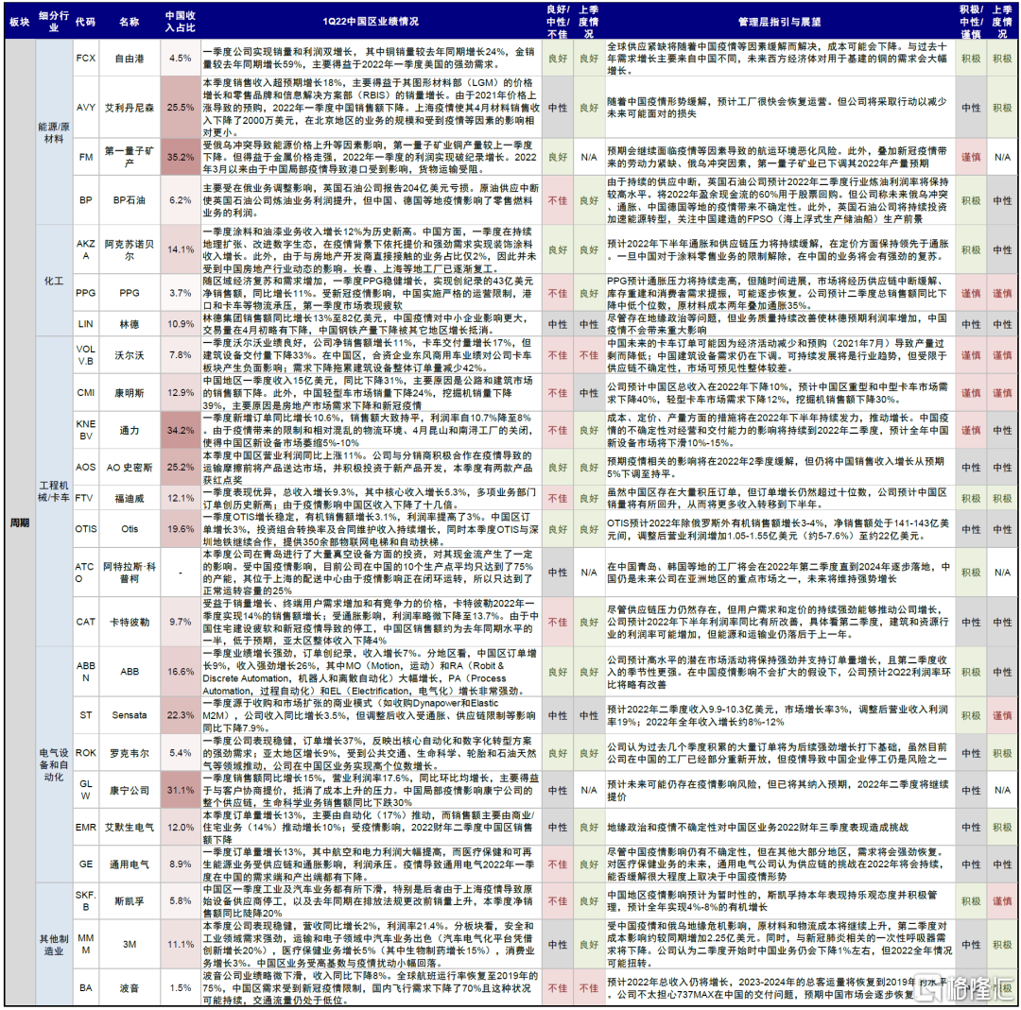Screen dimensions: 1021x1010
Task: Select the 工程机械/卡车 sub-industry cell
Action: [53, 491]
